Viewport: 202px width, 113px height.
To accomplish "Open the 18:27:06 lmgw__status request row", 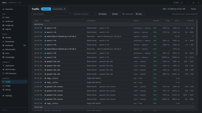I will coord(114,78).
